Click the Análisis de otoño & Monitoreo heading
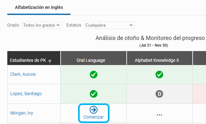This screenshot has width=206, height=124. pyautogui.click(x=150, y=38)
